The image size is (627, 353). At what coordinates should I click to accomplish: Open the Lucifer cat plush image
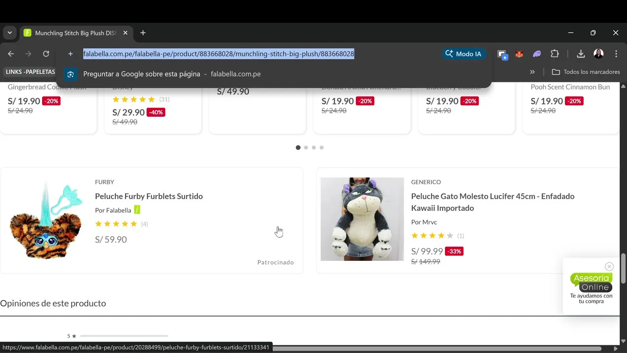pos(362,219)
